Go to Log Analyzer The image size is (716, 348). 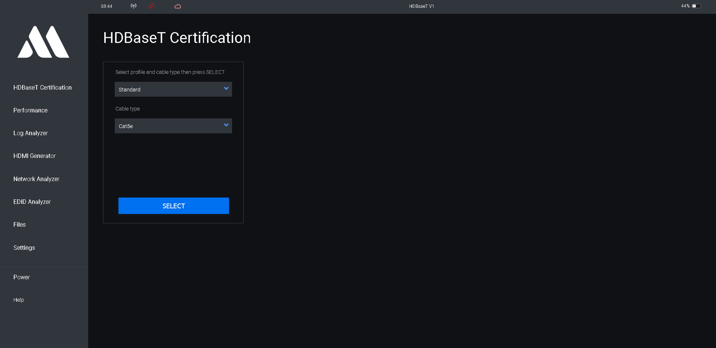click(30, 133)
